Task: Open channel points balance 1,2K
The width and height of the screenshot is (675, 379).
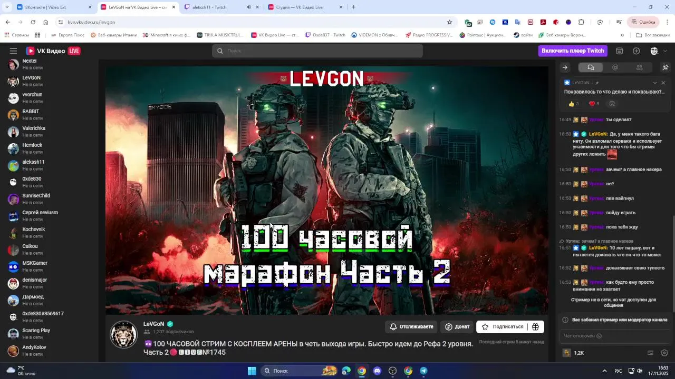Action: point(573,353)
